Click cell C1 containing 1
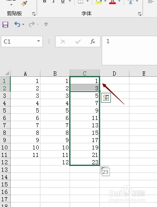This screenshot has width=157, height=207. pyautogui.click(x=84, y=80)
